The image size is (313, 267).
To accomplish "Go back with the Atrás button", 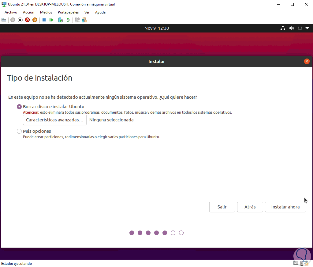I will (250, 207).
